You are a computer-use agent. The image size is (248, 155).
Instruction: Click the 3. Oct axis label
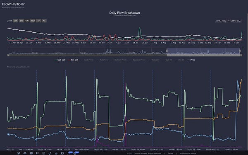pyautogui.click(x=236, y=43)
